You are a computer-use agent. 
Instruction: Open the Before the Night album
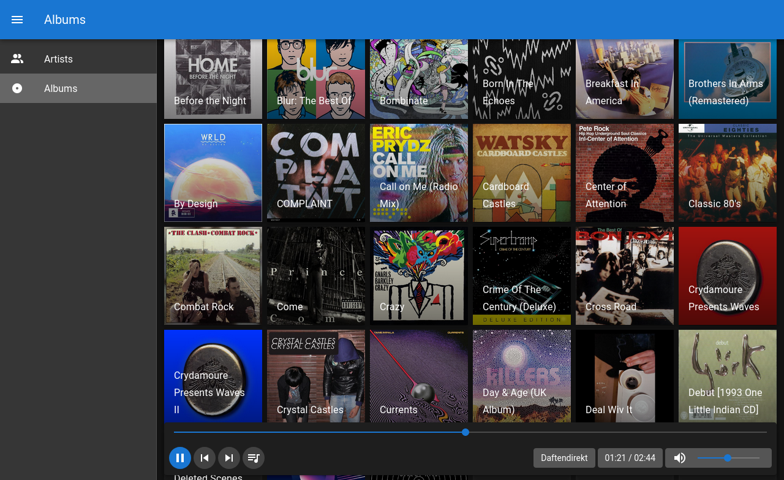click(x=213, y=79)
